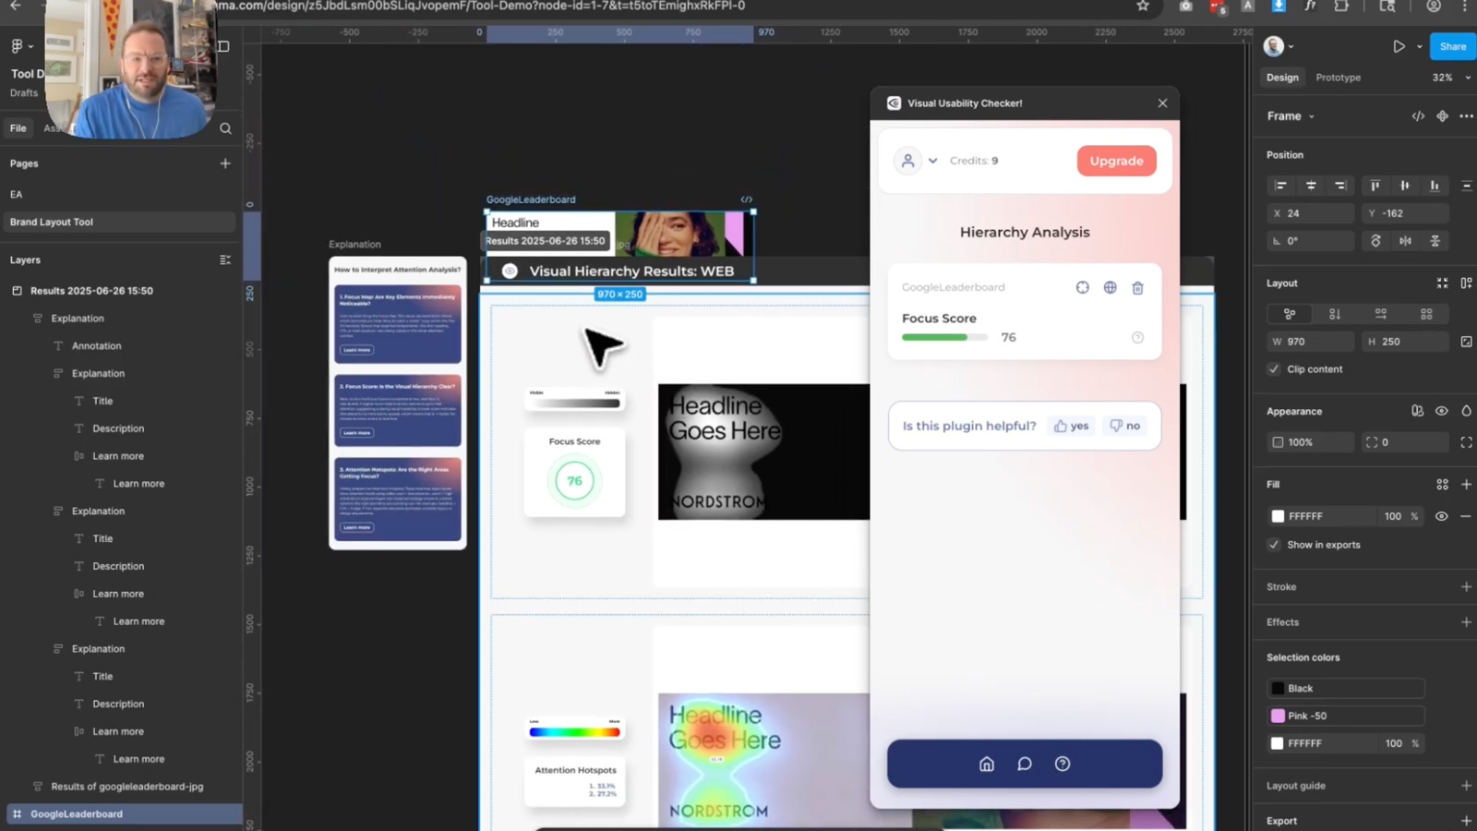Open the 32% zoom level dropdown
The width and height of the screenshot is (1477, 831).
[1451, 78]
